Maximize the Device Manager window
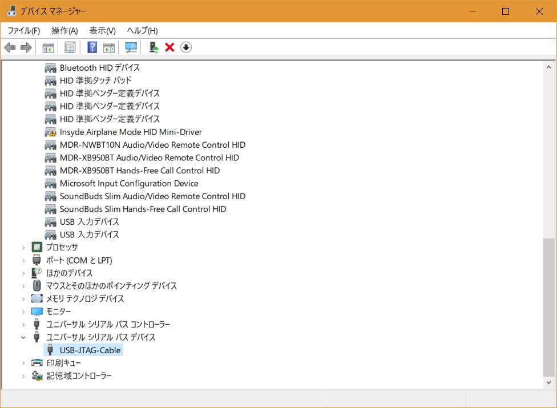557x408 pixels. point(506,11)
